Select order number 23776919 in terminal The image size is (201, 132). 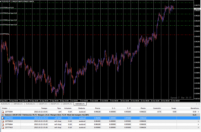pos(9,121)
